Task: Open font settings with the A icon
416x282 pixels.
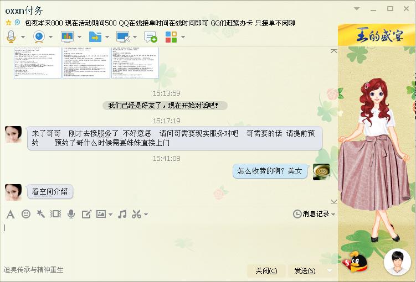Action: (11, 214)
